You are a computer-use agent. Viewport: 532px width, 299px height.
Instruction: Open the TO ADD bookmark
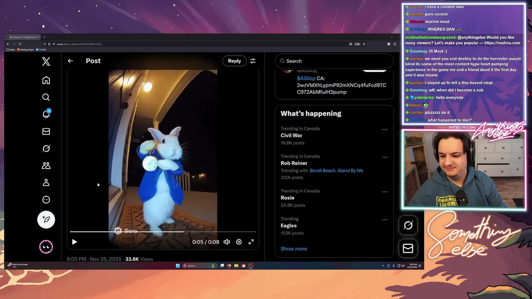pyautogui.click(x=41, y=49)
